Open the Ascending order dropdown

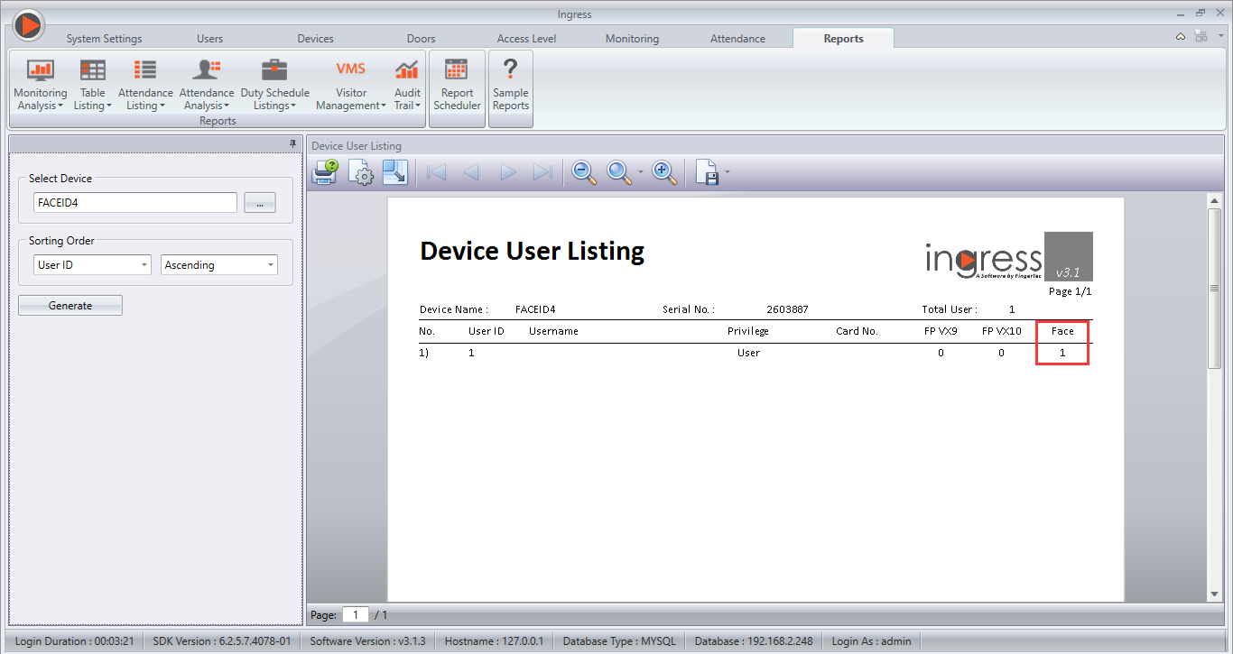[219, 265]
